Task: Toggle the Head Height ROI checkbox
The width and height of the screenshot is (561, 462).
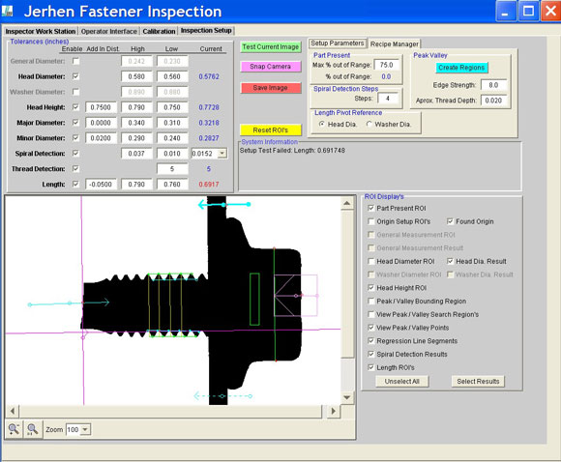Action: pyautogui.click(x=371, y=288)
